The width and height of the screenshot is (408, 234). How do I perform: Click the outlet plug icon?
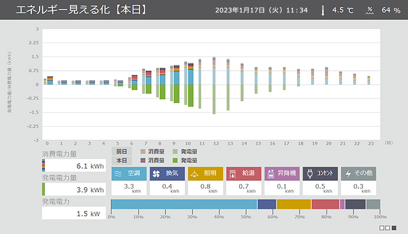click(309, 174)
